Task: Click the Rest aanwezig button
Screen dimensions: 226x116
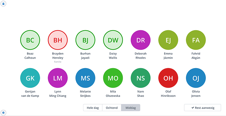Action: [x=203, y=108]
